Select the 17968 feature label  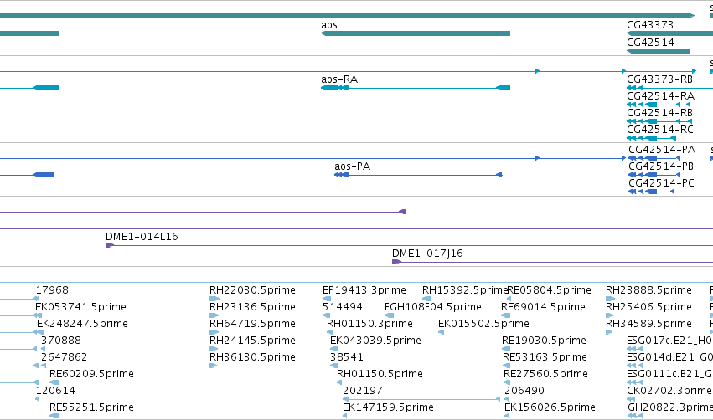tap(52, 290)
